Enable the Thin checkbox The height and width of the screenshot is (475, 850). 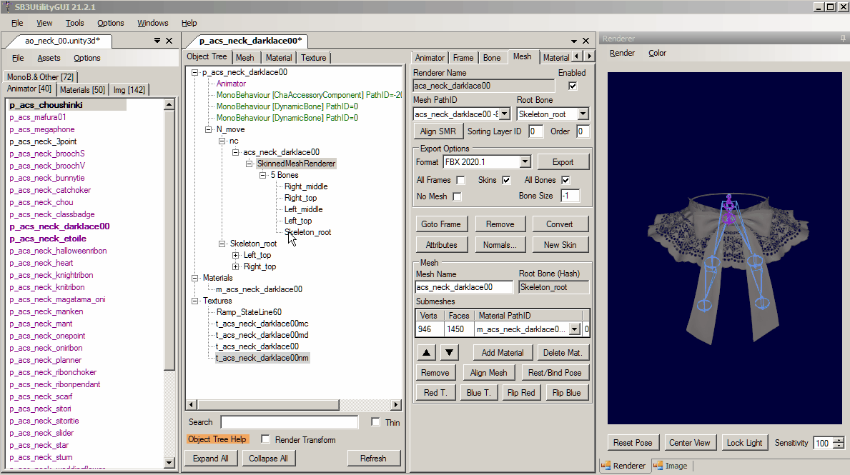375,422
